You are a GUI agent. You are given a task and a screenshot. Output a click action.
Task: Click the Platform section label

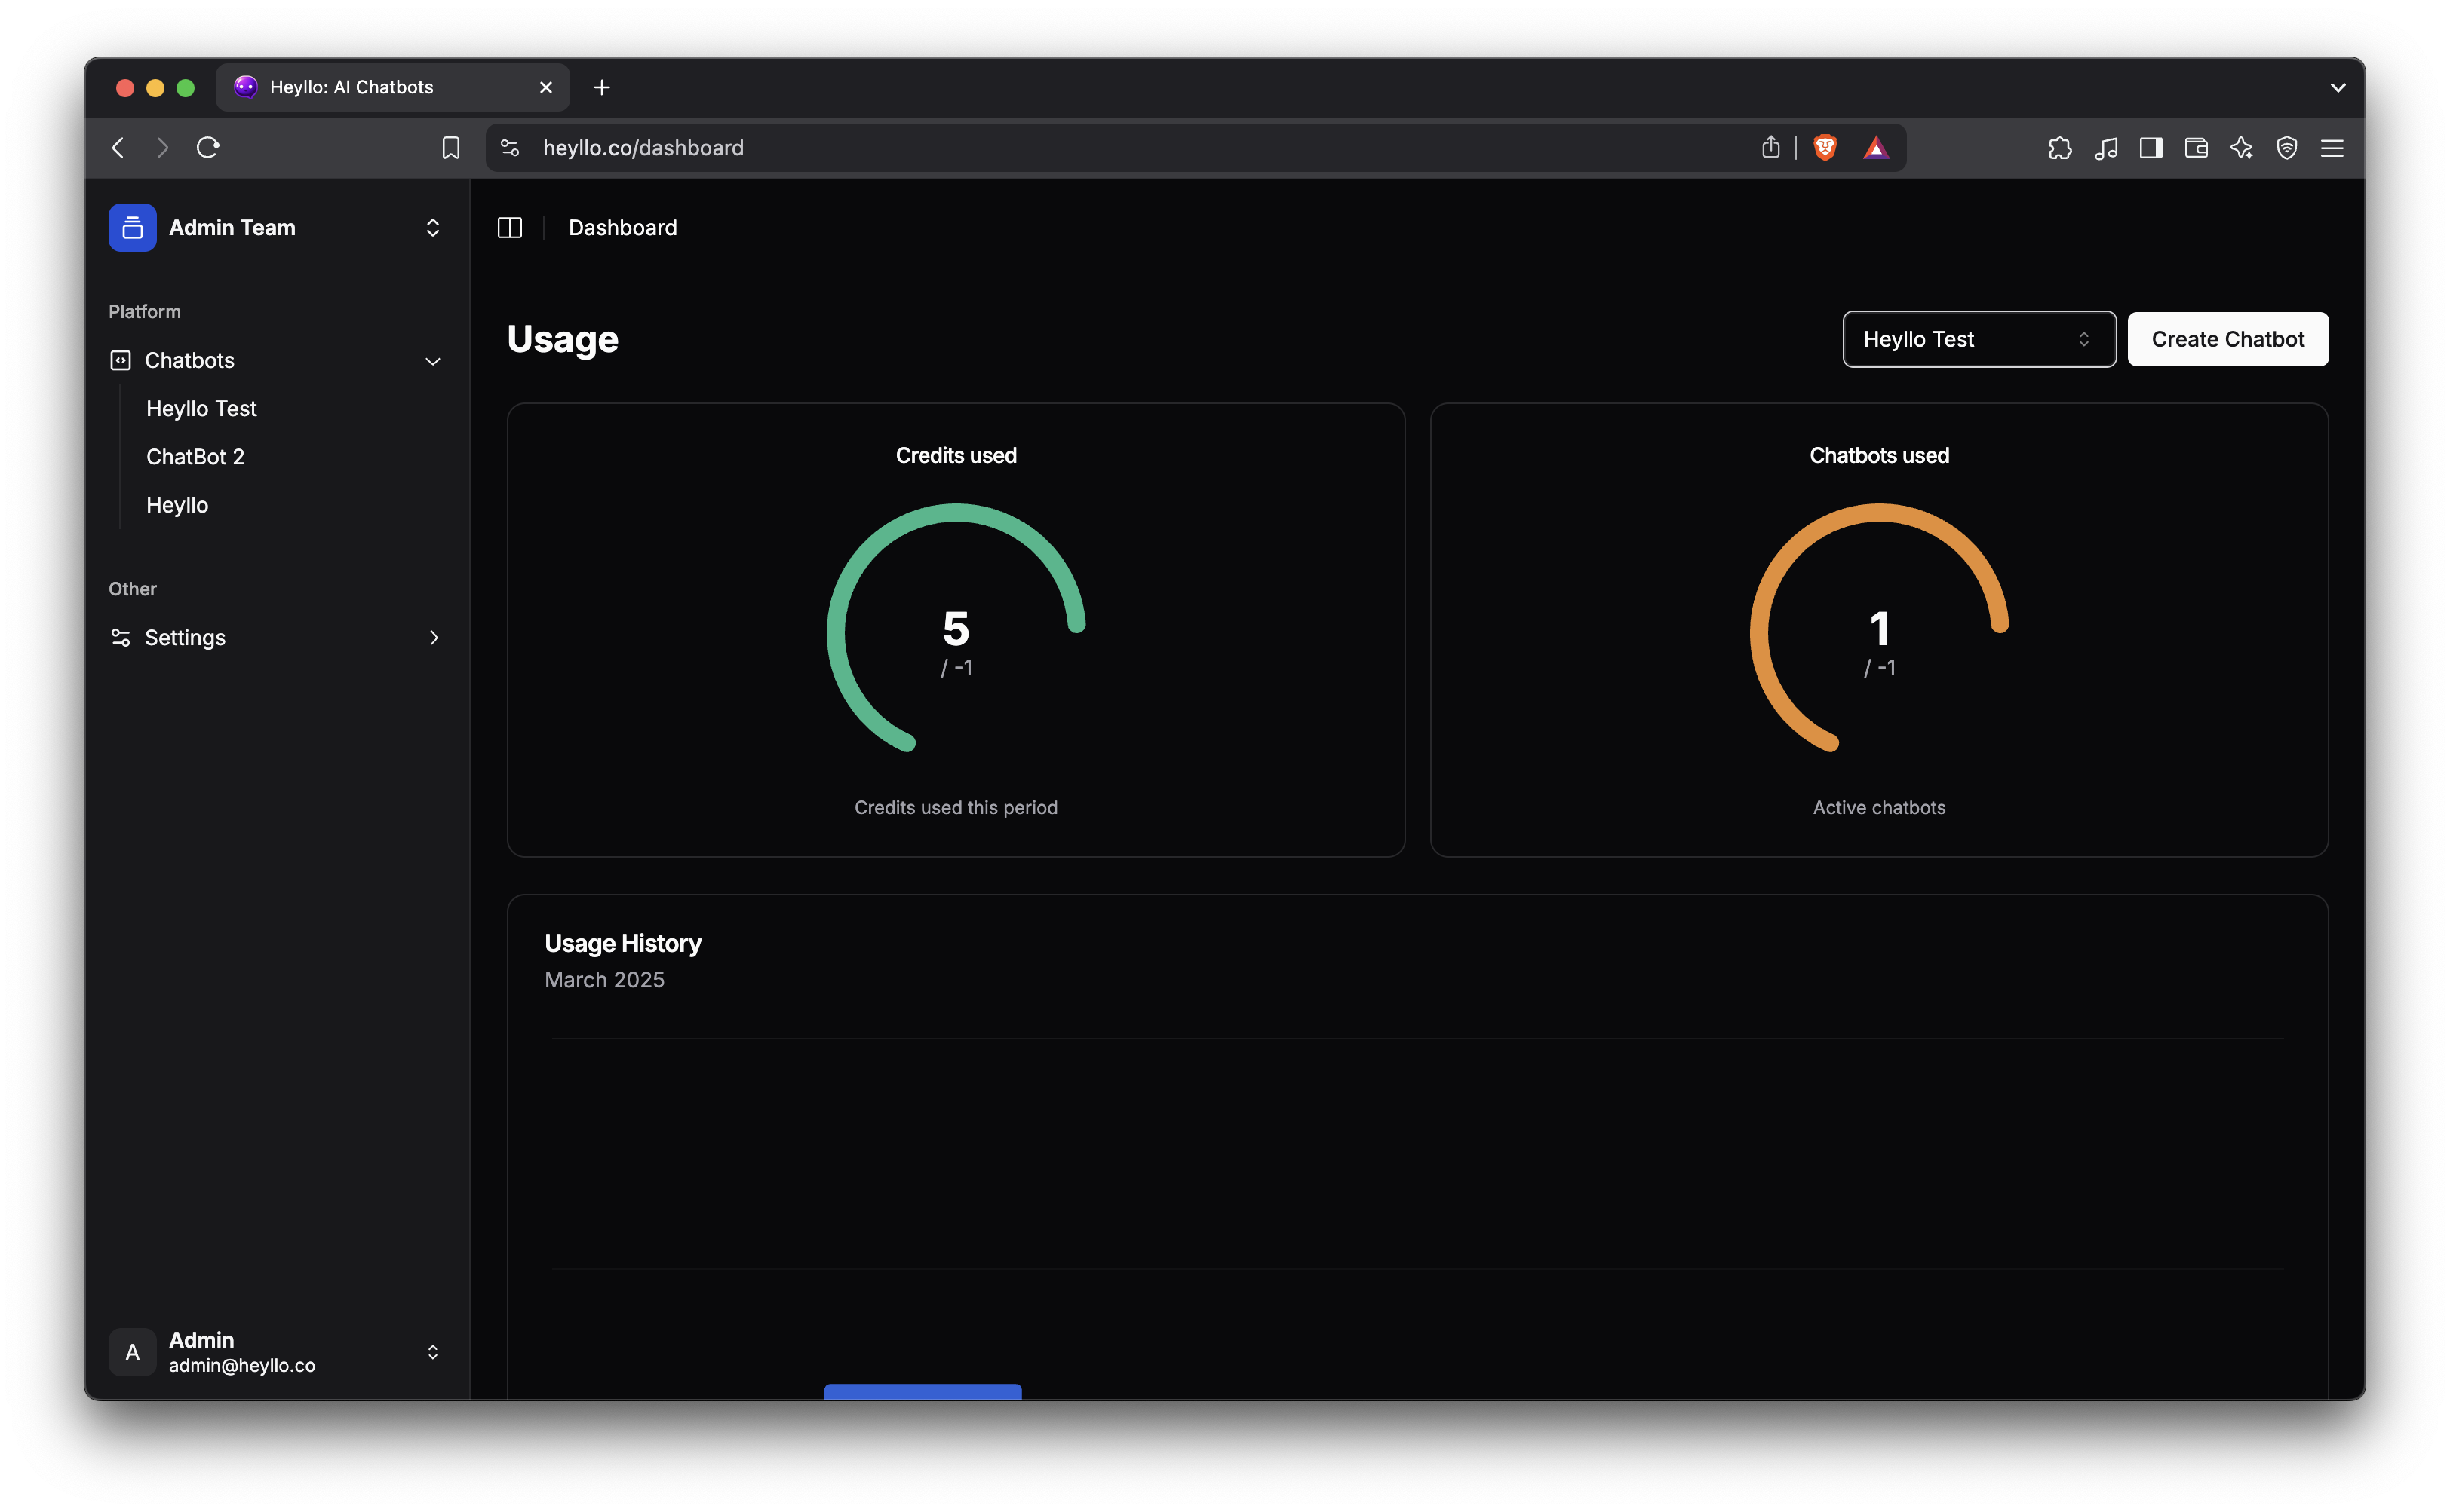point(145,311)
